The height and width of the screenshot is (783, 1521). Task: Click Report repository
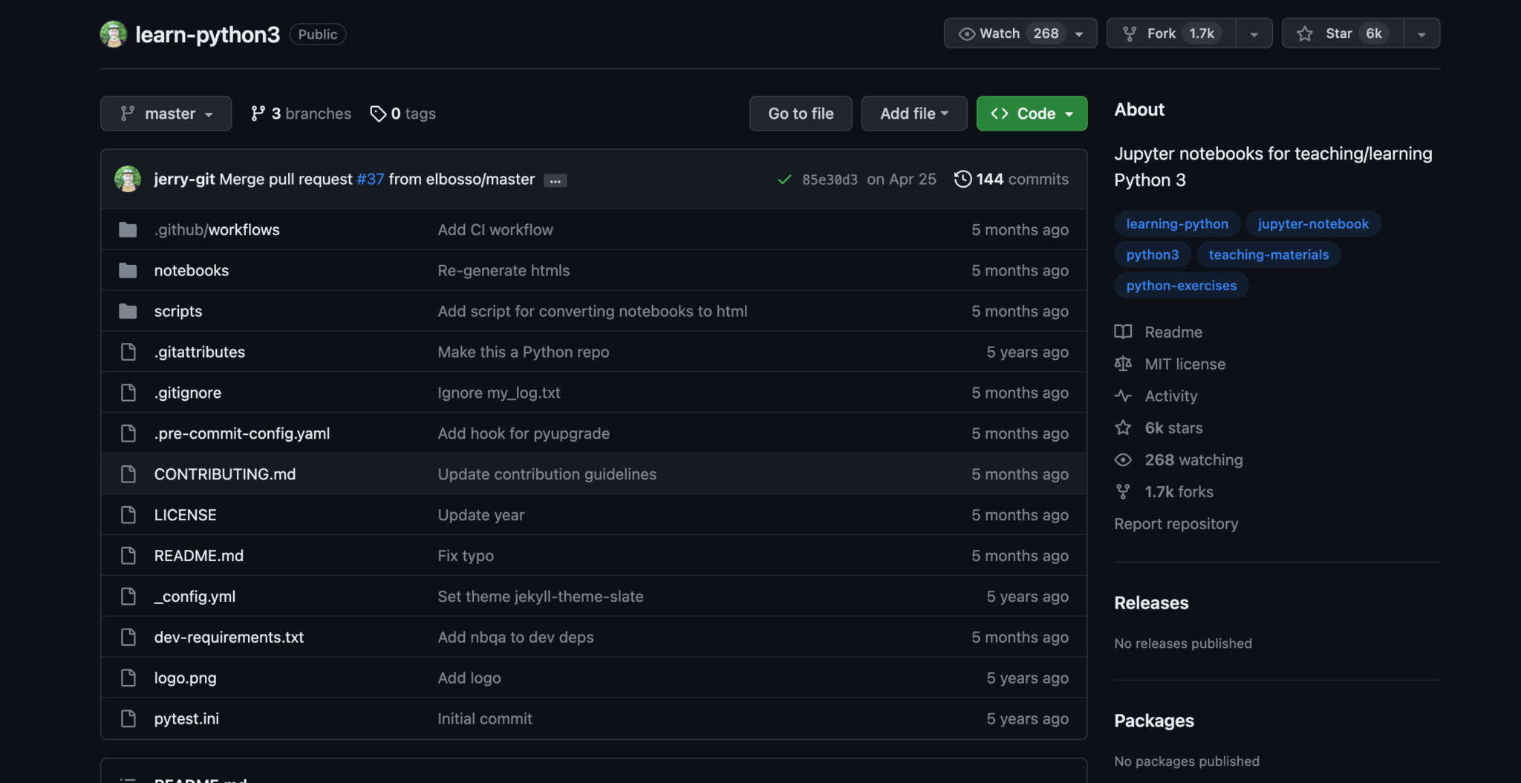[x=1176, y=523]
